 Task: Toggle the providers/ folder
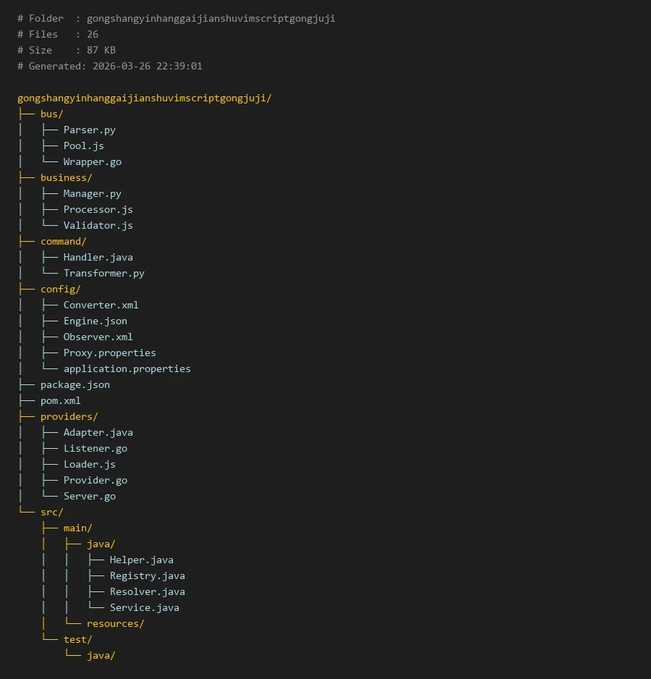click(x=69, y=416)
